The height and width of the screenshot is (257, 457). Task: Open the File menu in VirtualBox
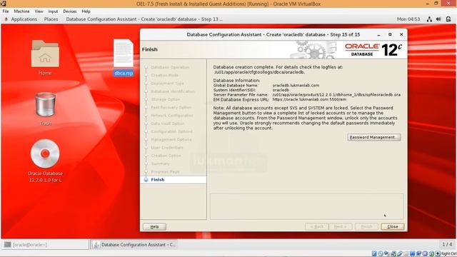click(x=6, y=11)
